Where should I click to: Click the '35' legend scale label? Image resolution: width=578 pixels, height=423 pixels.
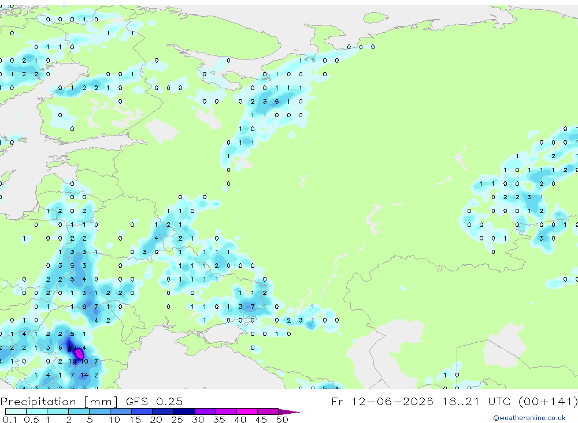click(219, 420)
